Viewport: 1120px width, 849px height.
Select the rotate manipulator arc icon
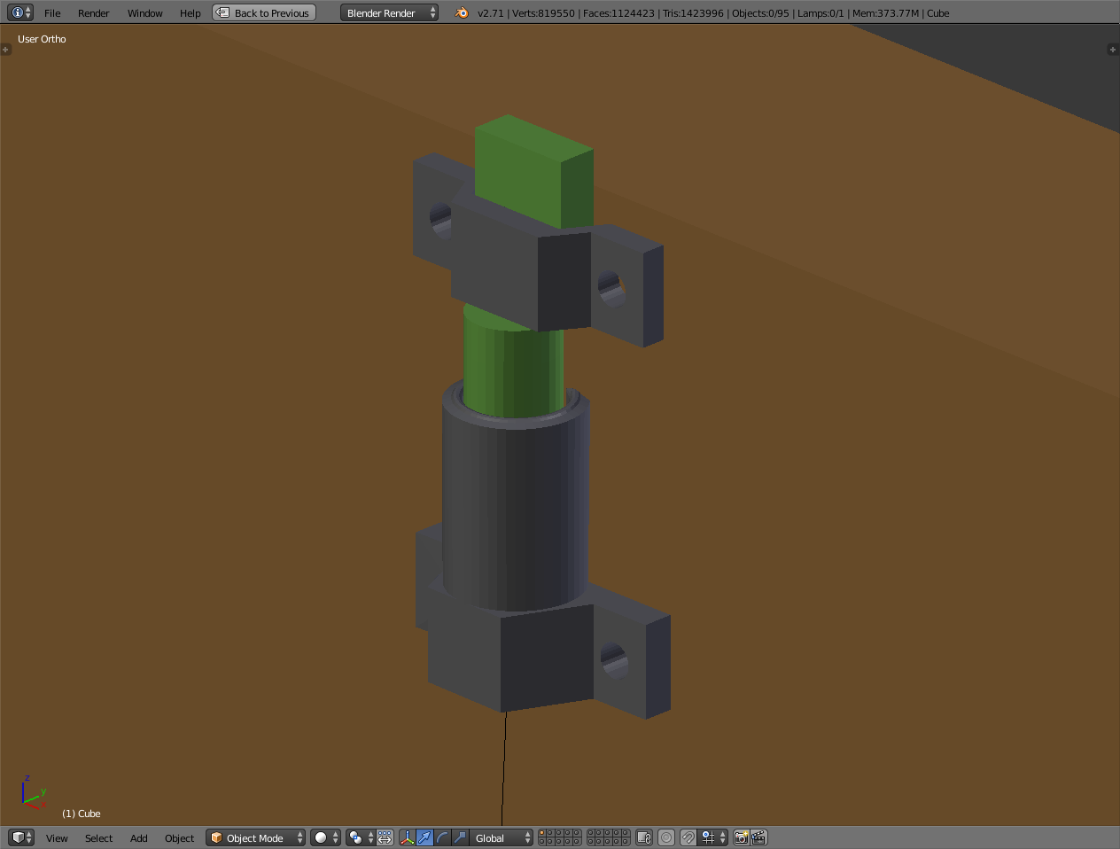[442, 837]
